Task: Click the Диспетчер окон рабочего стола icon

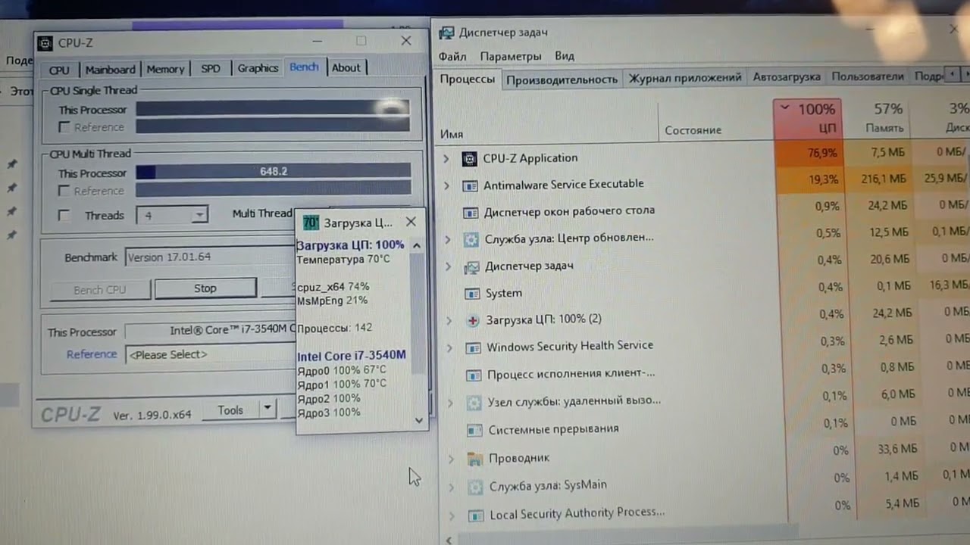Action: point(471,212)
